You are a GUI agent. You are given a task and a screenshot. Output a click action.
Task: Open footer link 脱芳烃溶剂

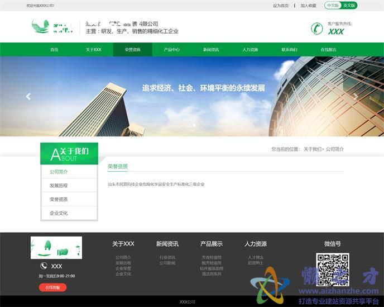212,263
